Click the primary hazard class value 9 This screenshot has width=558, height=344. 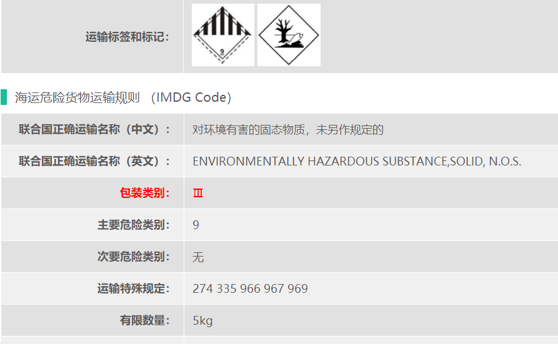196,225
